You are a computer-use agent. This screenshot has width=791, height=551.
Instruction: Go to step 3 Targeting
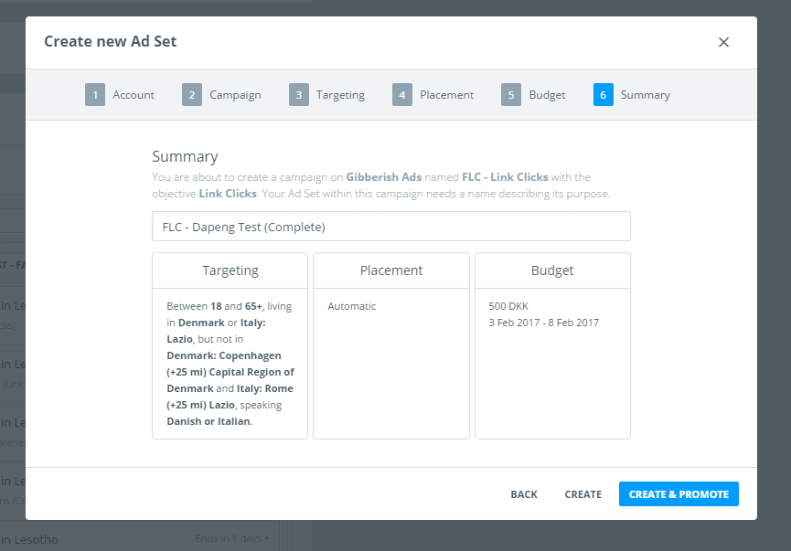coord(326,95)
